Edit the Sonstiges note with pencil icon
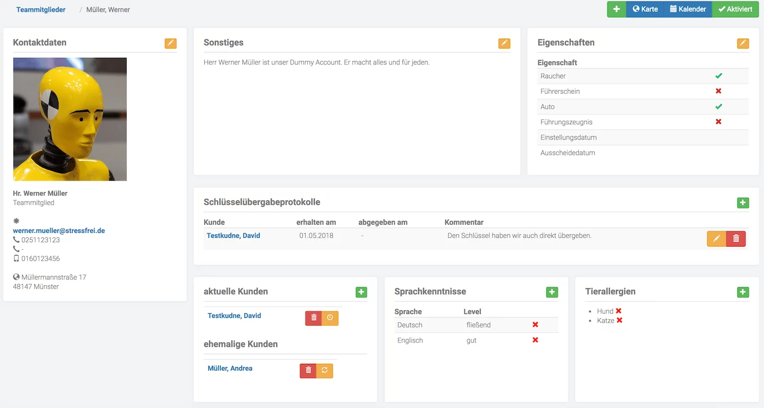 tap(504, 43)
